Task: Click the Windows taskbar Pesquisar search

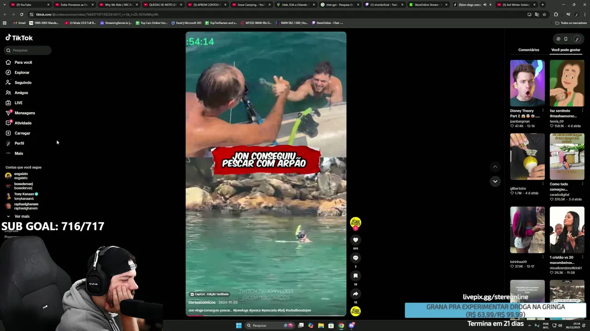Action: pyautogui.click(x=270, y=325)
